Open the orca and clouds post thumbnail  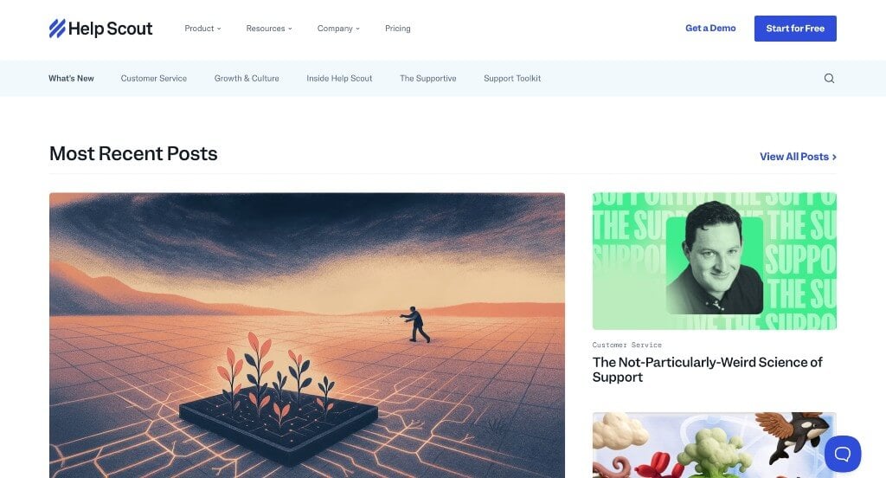click(714, 445)
